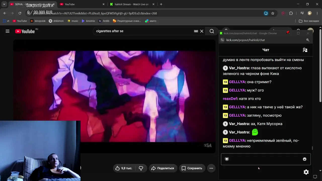322x181 pixels.
Task: Bookmark this page with star icon
Action: pos(273,13)
